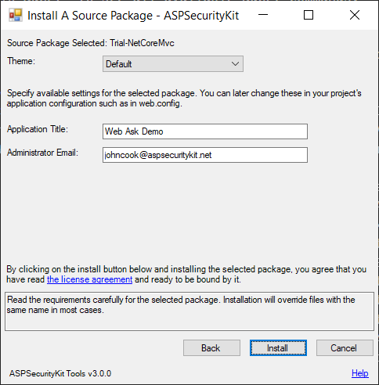Click the ASPSecurityKit Tools v3.0.0 version text
Screen dimensions: 379x385
tap(60, 373)
